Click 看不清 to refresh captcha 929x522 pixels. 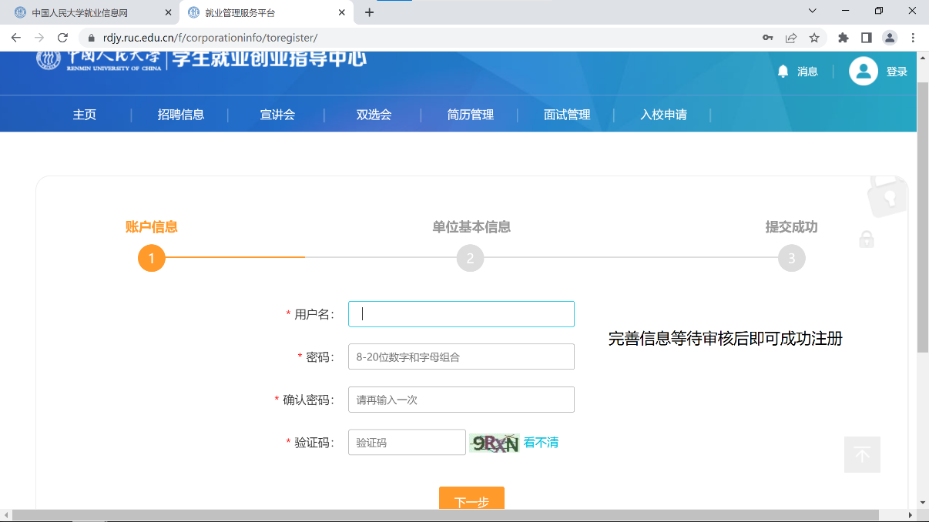coord(541,443)
